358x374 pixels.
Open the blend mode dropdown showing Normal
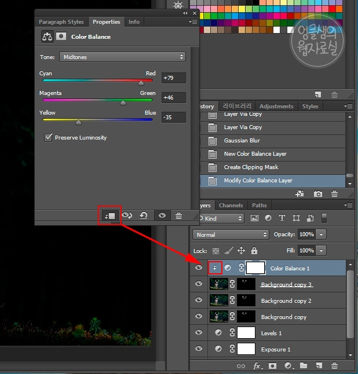[x=231, y=234]
